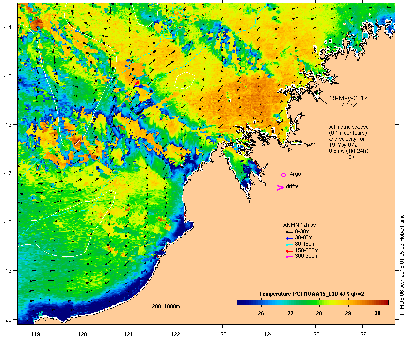408x338 pixels.
Task: Click the time text 07:46Z
Action: click(347, 105)
